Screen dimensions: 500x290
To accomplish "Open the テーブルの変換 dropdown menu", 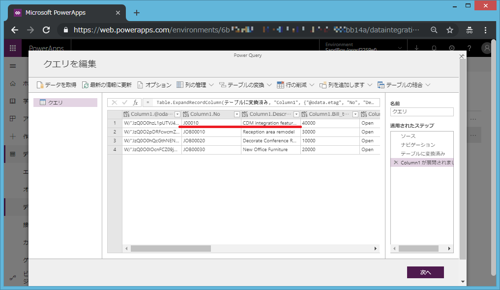I will coord(245,85).
